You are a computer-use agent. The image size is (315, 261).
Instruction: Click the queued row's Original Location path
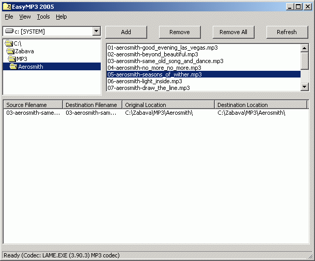pyautogui.click(x=159, y=113)
